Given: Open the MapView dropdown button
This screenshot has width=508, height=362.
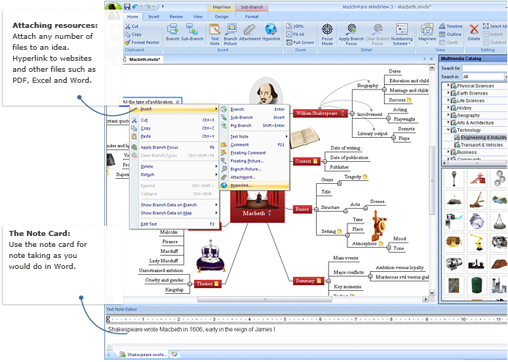Looking at the screenshot, I should point(427,34).
